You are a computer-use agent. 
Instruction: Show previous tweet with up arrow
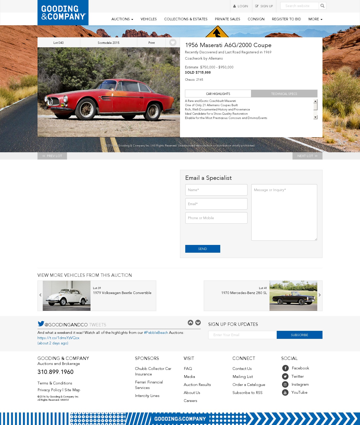pos(190,323)
